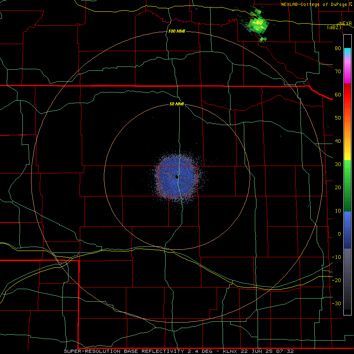Click the 60 value on dBZ scale

click(x=338, y=94)
